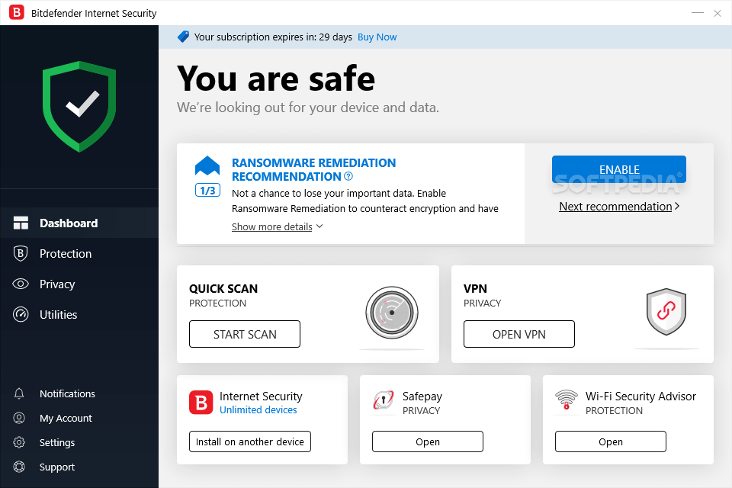Click the 1/3 recommendation counter badge

pos(207,191)
